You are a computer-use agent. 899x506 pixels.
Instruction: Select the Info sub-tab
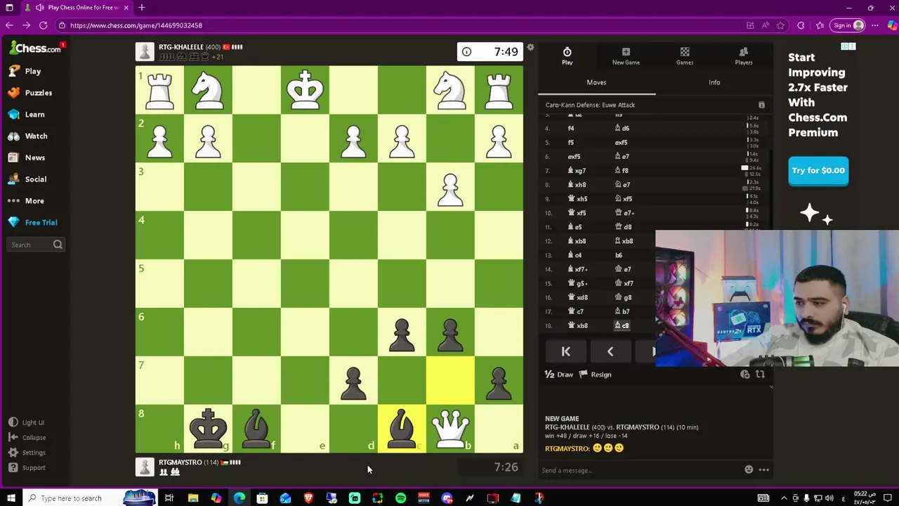point(714,82)
